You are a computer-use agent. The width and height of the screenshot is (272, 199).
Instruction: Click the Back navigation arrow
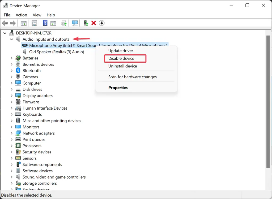pos(5,23)
